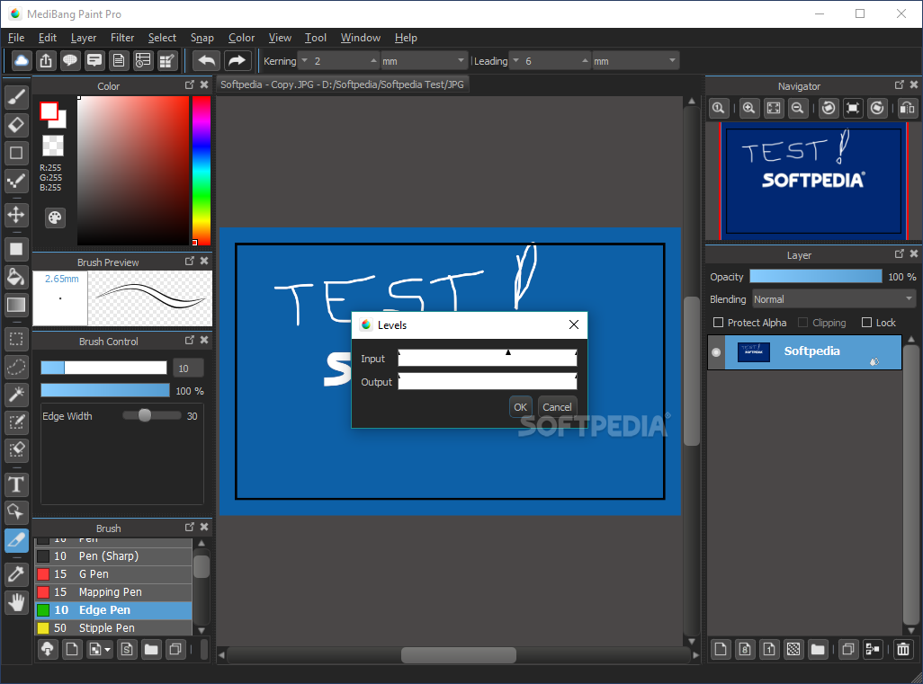This screenshot has height=684, width=923.
Task: Select the Eraser tool
Action: (x=16, y=125)
